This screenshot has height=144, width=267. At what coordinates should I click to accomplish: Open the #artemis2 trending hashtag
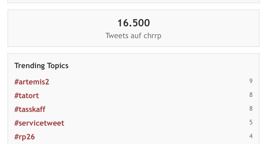32,82
